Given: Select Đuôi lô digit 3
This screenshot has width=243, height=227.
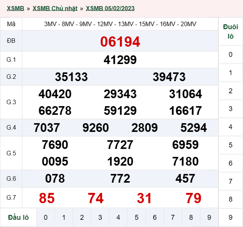Looking at the screenshot, I should tap(230, 109).
